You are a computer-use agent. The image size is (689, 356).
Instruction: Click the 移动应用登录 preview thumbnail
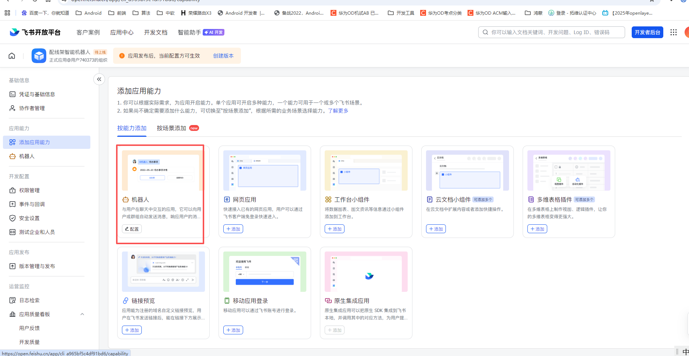[x=265, y=272]
